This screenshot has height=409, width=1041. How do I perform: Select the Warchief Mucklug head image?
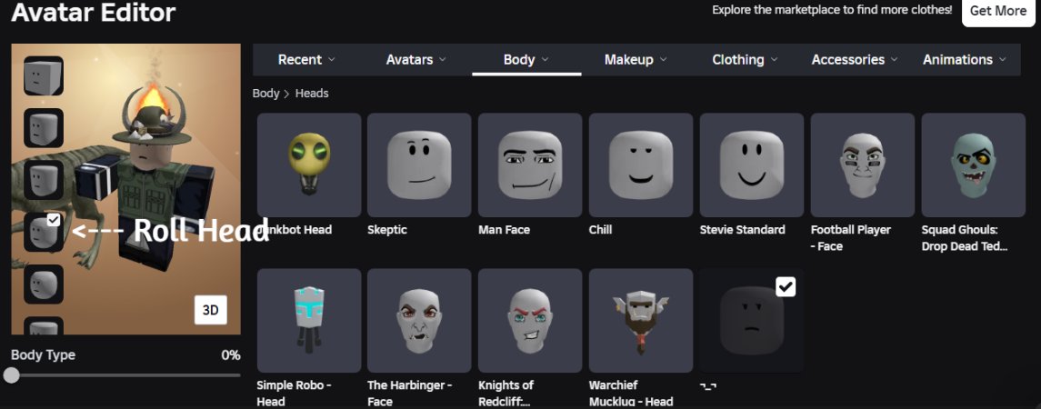click(x=641, y=321)
